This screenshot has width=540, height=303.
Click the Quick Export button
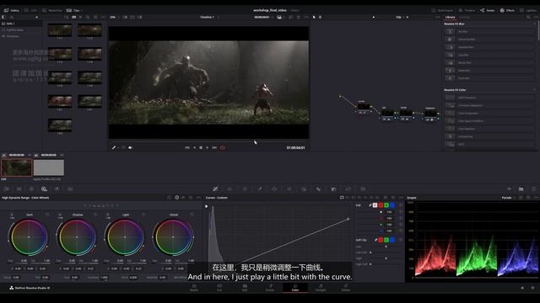click(442, 10)
